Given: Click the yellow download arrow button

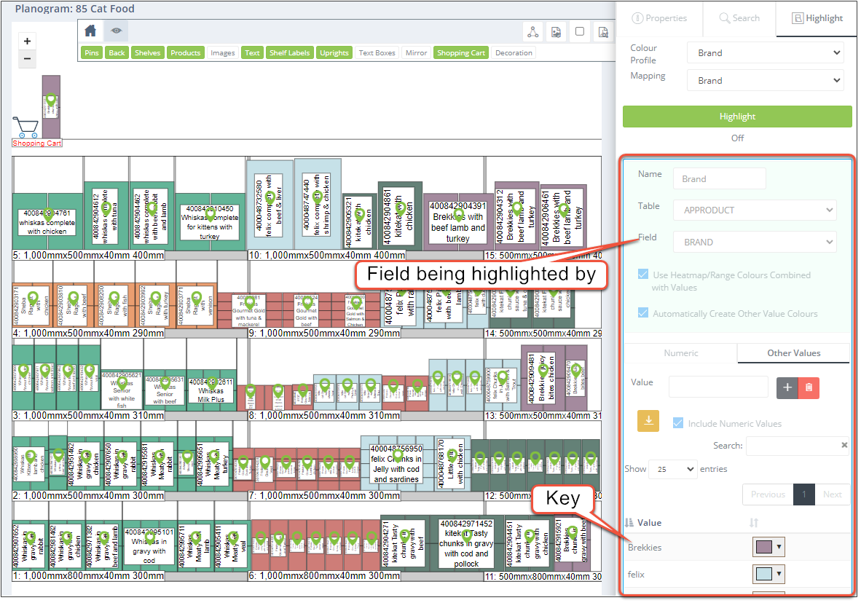Looking at the screenshot, I should click(x=648, y=421).
